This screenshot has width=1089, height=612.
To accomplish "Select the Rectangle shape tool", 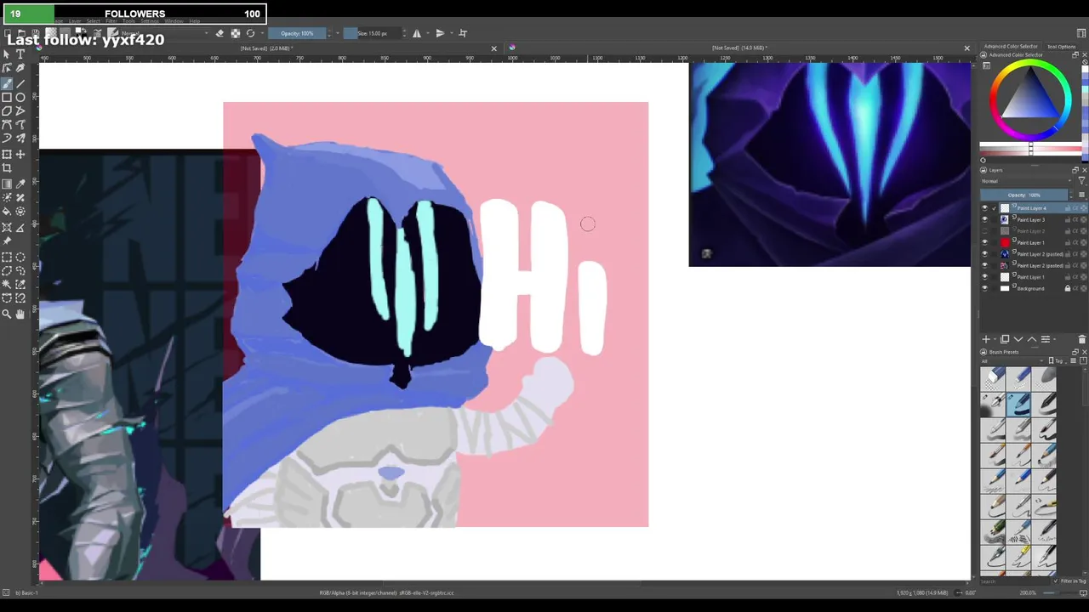I will 7,97.
